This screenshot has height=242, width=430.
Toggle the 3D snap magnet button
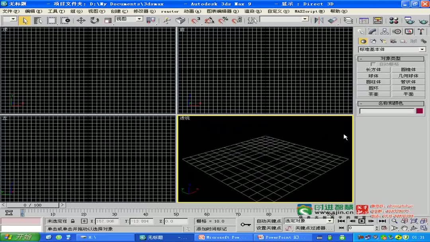coord(194,20)
